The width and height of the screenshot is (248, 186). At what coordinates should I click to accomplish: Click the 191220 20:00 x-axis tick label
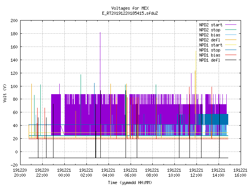click(x=20, y=173)
